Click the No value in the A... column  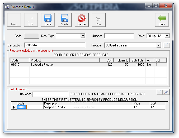coord(149,65)
